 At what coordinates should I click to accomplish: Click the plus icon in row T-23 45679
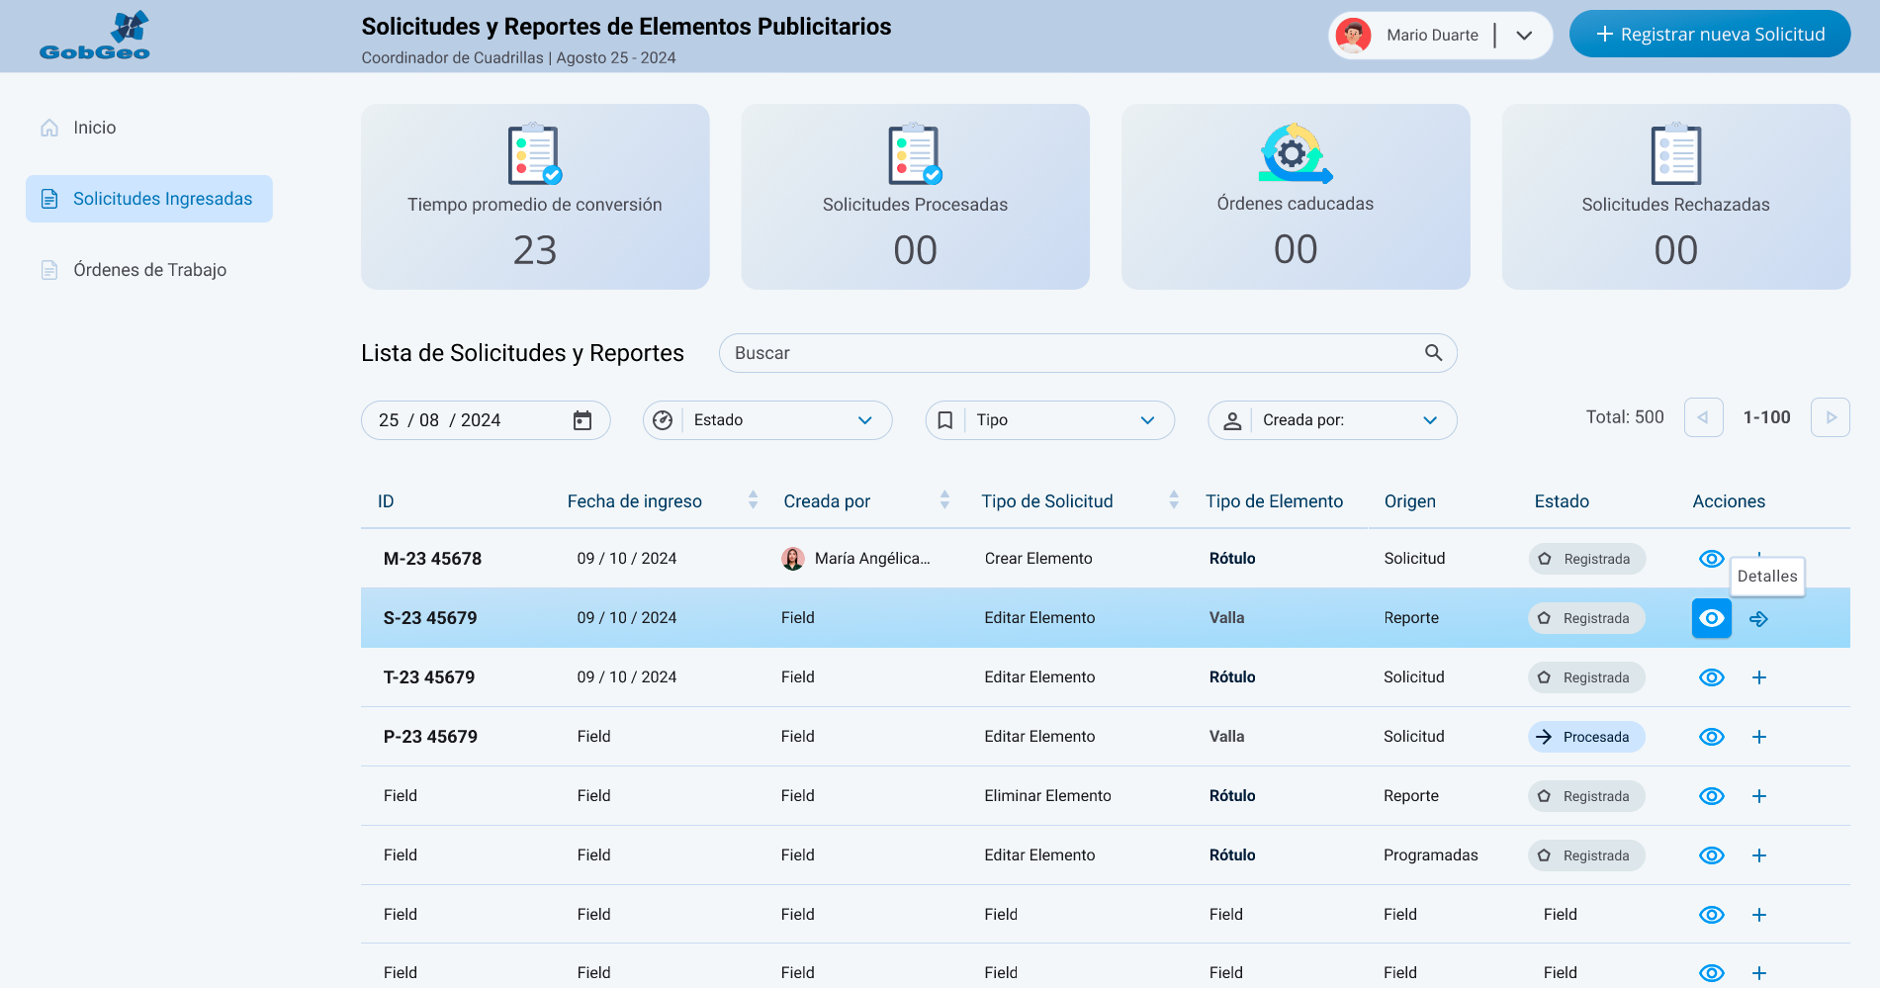pos(1758,677)
